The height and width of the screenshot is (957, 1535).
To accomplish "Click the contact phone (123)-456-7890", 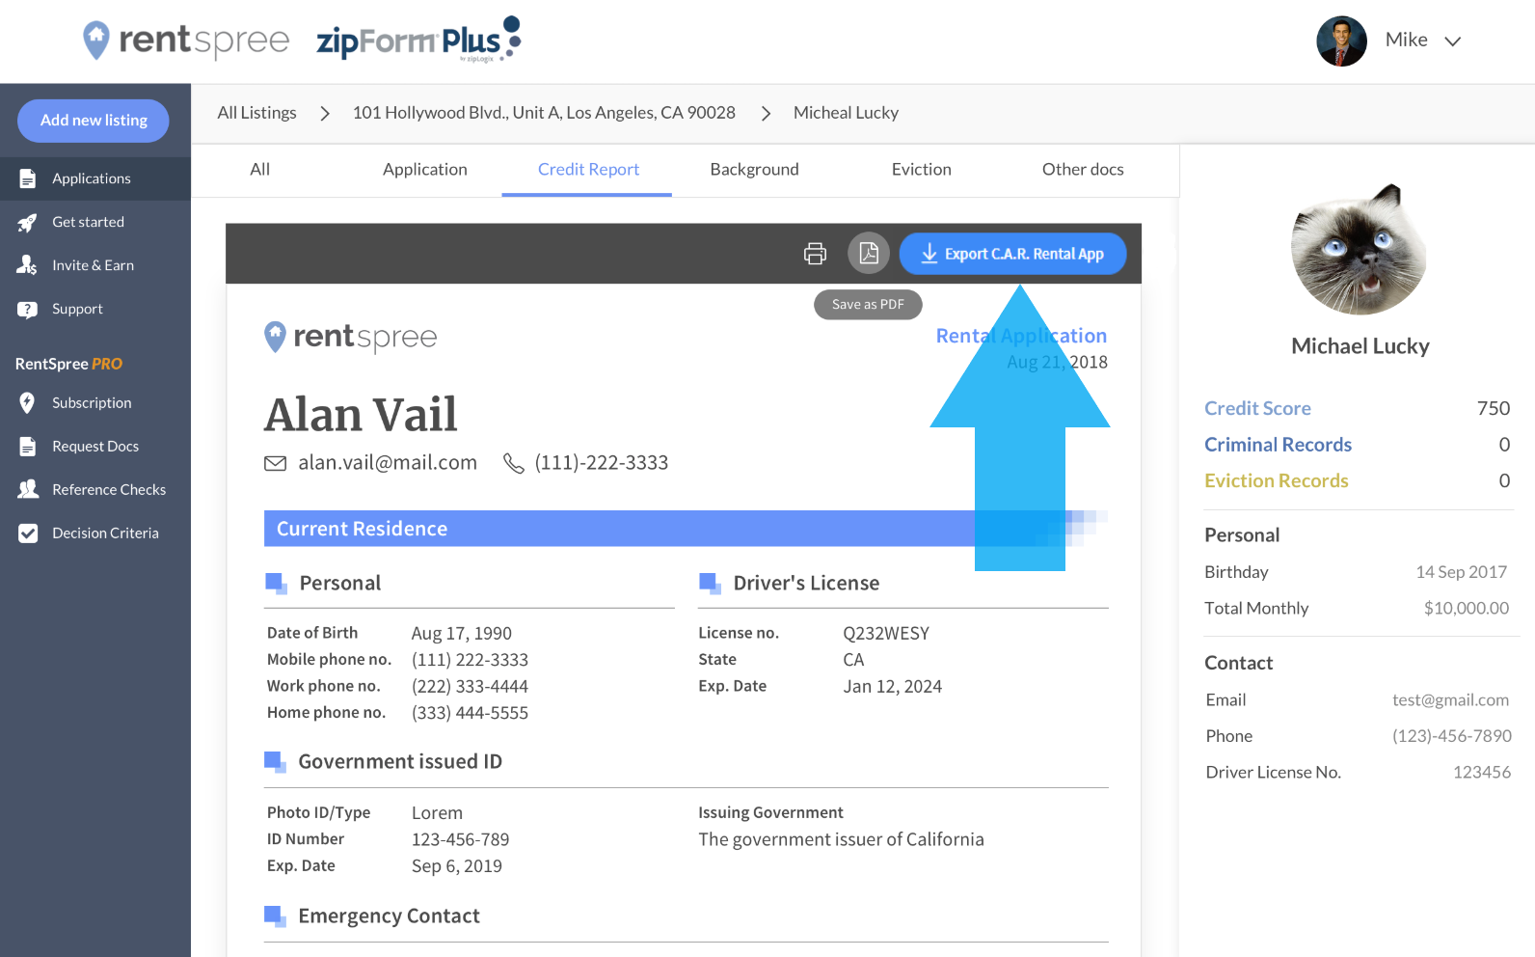I will click(x=1451, y=736).
